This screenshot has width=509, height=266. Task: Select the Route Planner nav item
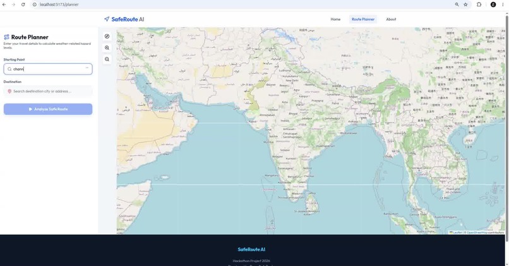pyautogui.click(x=363, y=19)
